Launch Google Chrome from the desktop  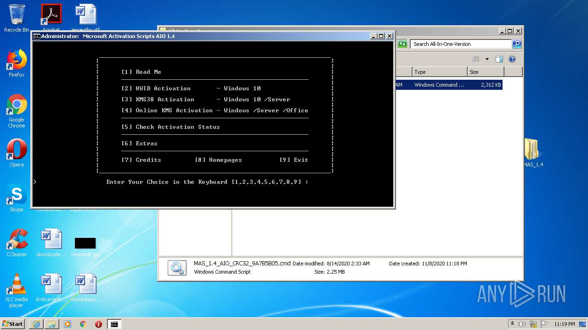(17, 111)
